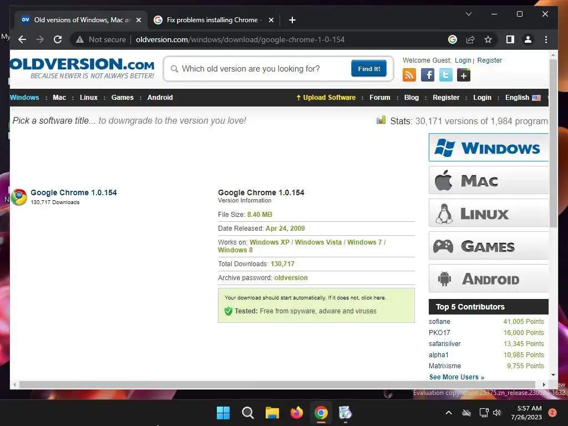Click the OLDVERSION.COM logo
This screenshot has height=426, width=568.
click(x=83, y=68)
